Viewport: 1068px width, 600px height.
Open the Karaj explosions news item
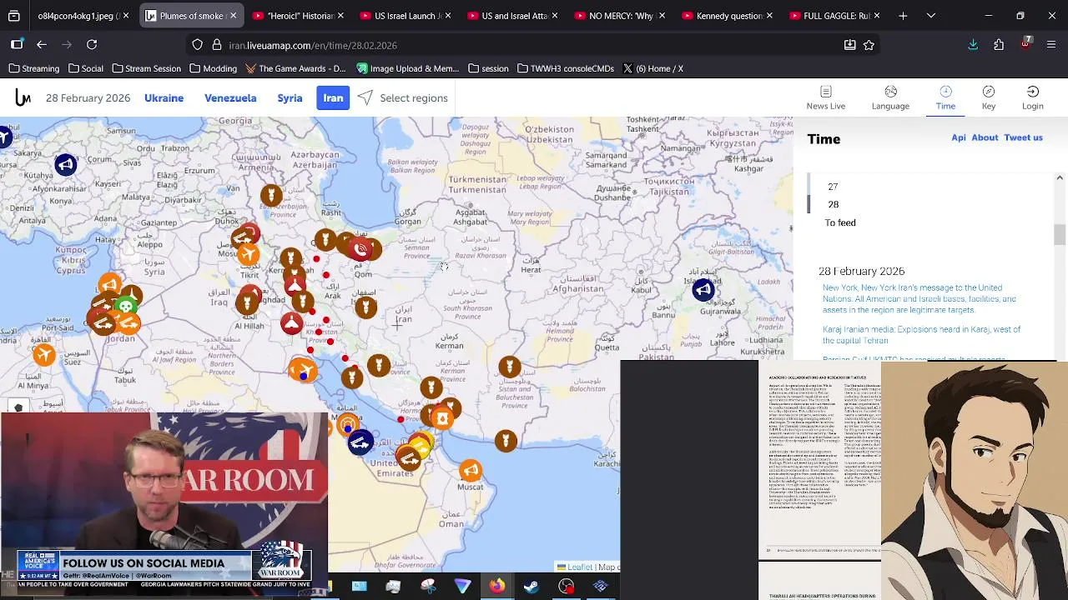coord(921,335)
